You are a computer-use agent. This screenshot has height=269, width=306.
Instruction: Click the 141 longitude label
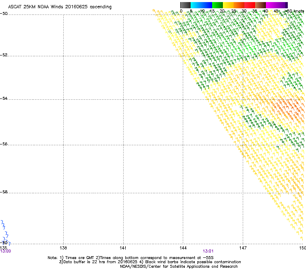click(123, 248)
